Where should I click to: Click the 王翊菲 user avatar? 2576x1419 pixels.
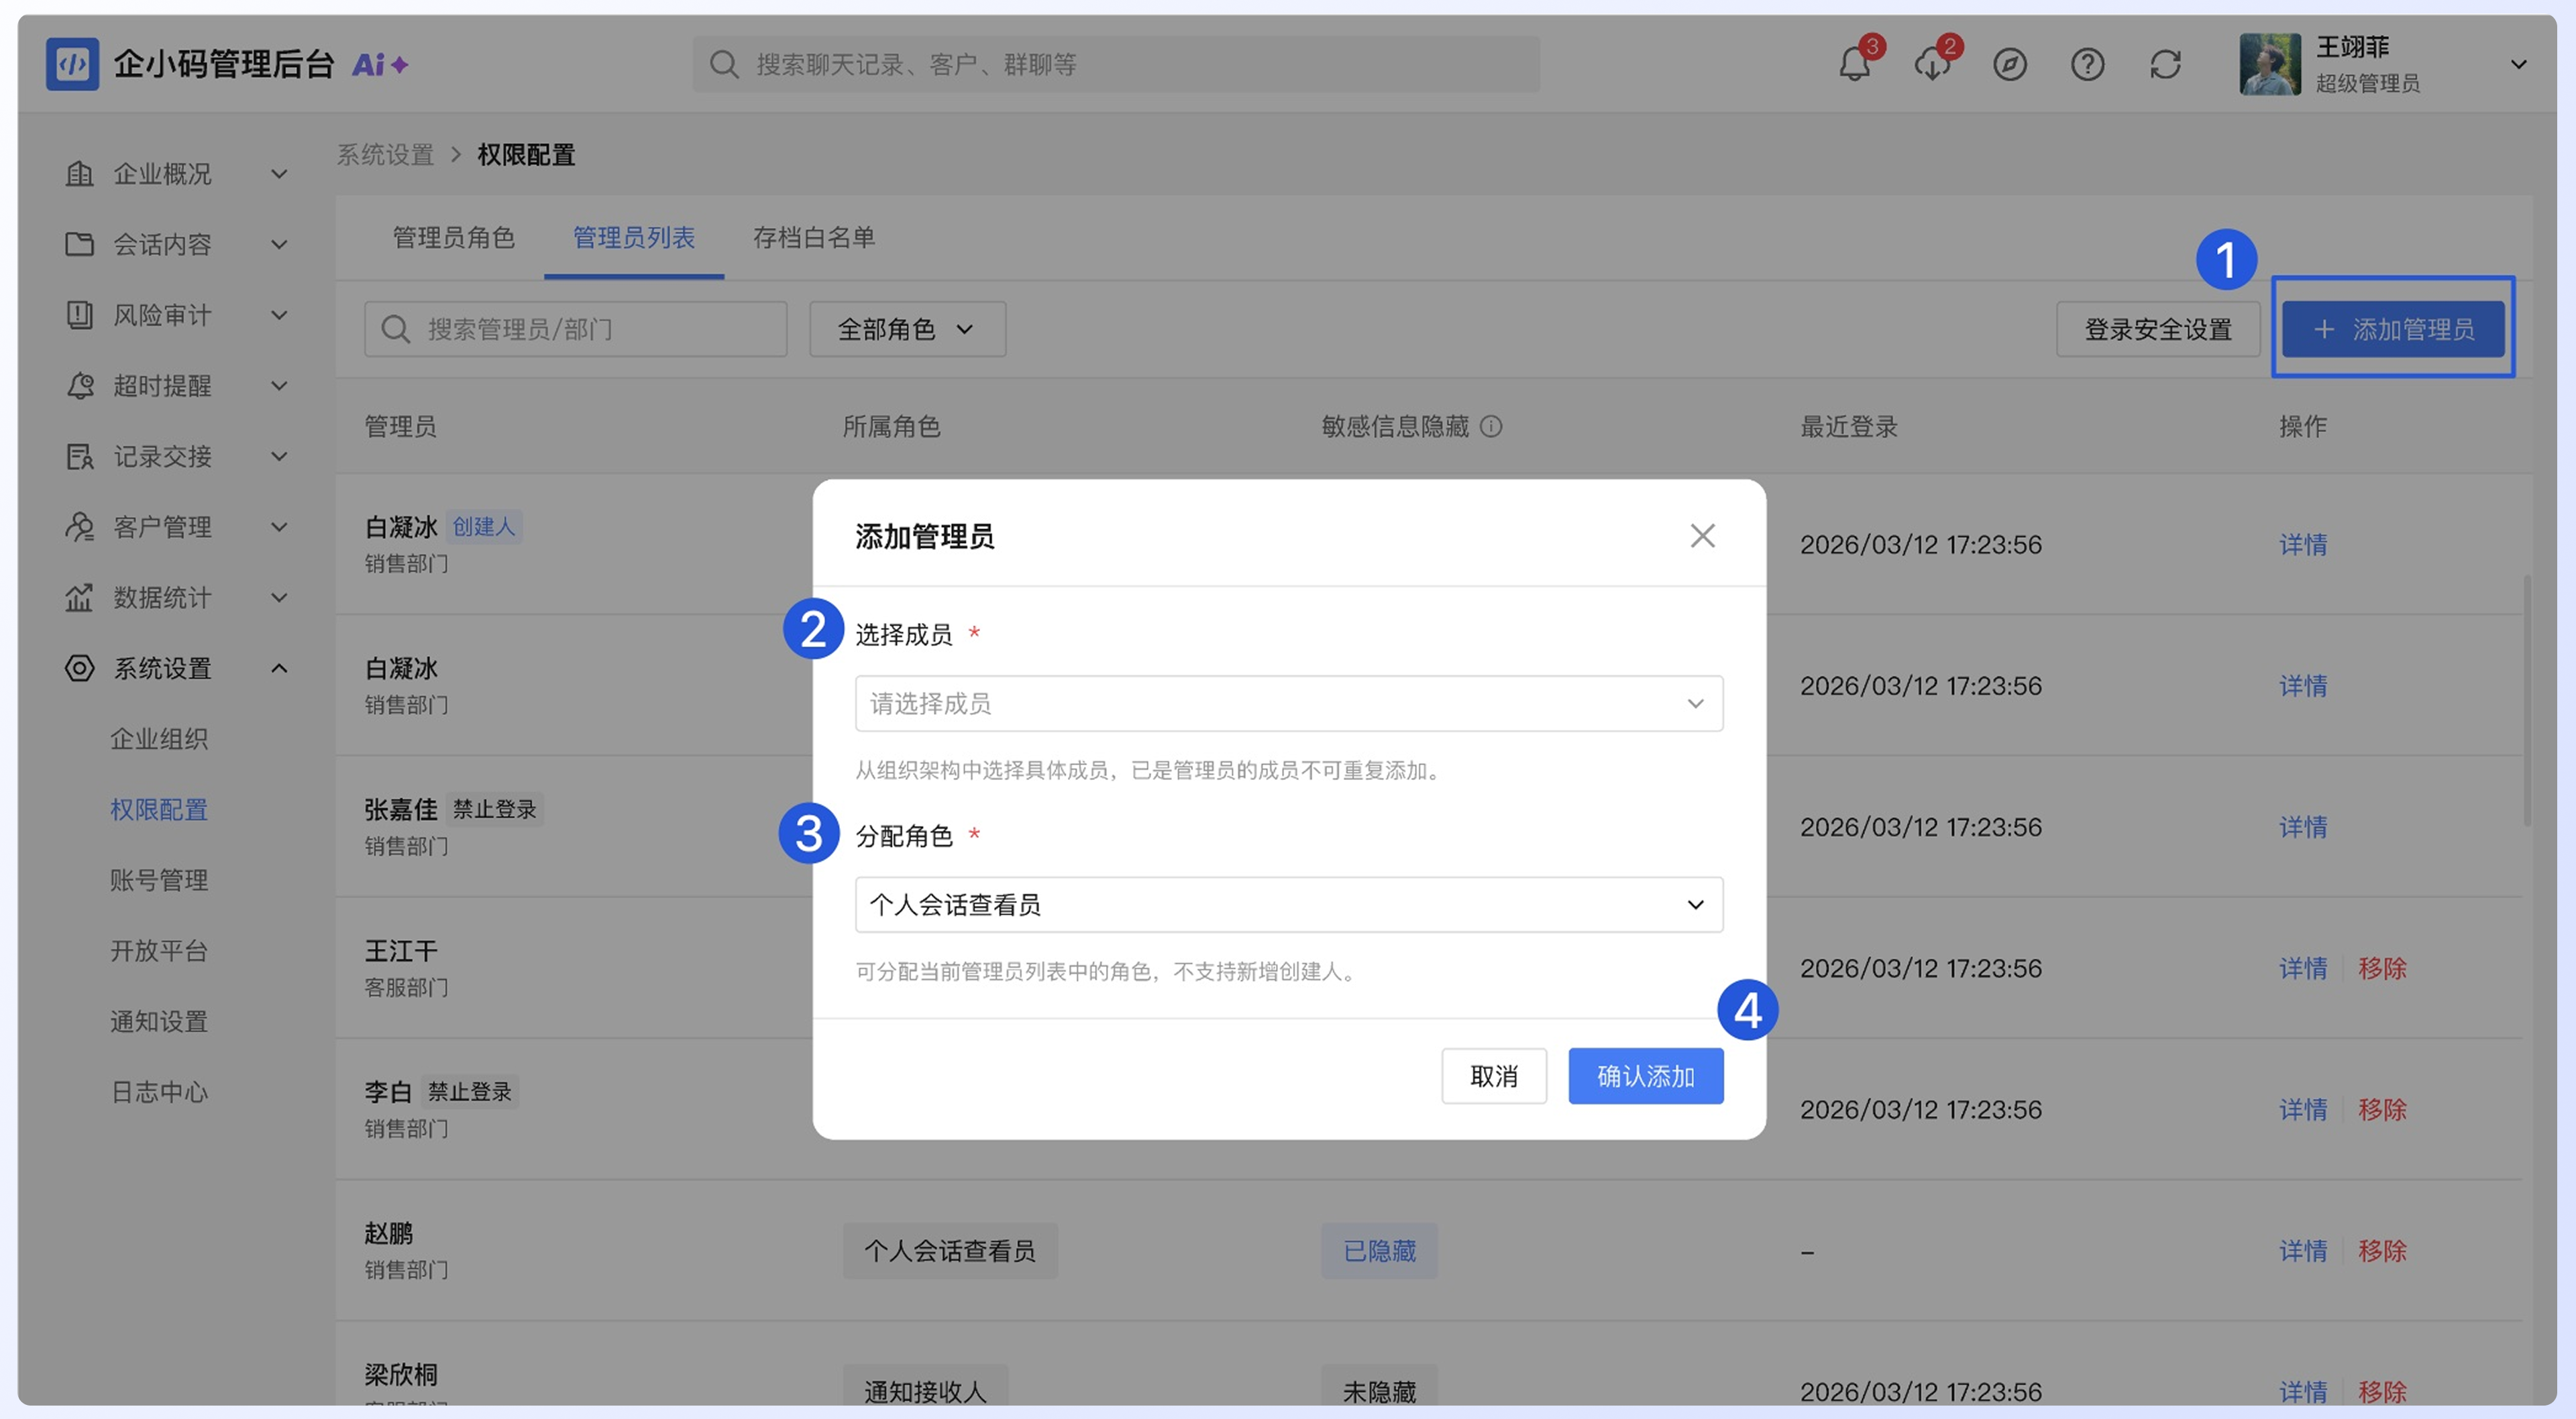coord(2269,65)
